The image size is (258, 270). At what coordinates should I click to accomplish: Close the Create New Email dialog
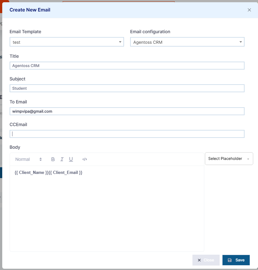point(249,10)
